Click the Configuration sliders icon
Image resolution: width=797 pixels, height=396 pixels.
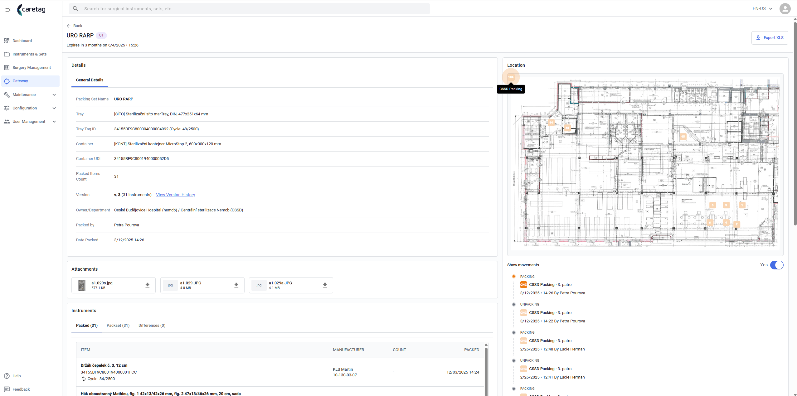[7, 108]
